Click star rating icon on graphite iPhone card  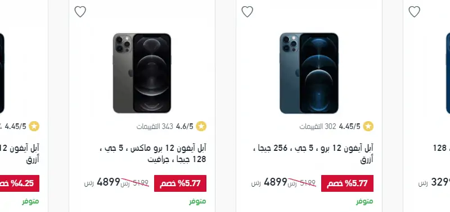(201, 126)
